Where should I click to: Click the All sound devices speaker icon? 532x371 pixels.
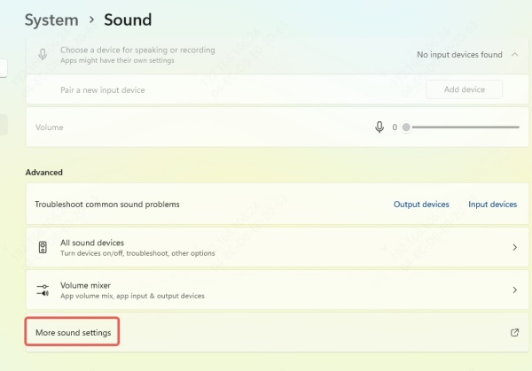[x=43, y=247]
